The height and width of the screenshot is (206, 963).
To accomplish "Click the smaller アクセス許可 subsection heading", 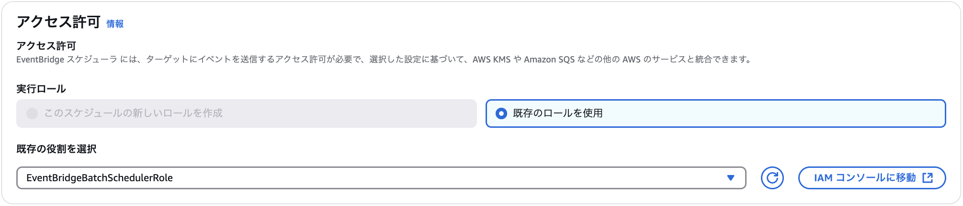I will click(x=46, y=46).
